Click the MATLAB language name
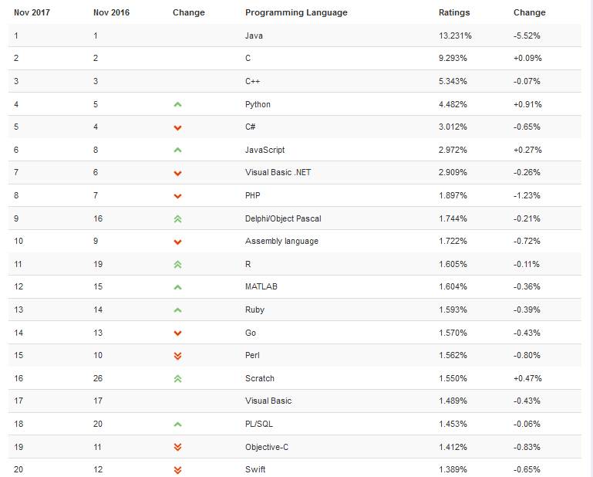593x477 pixels. 261,287
